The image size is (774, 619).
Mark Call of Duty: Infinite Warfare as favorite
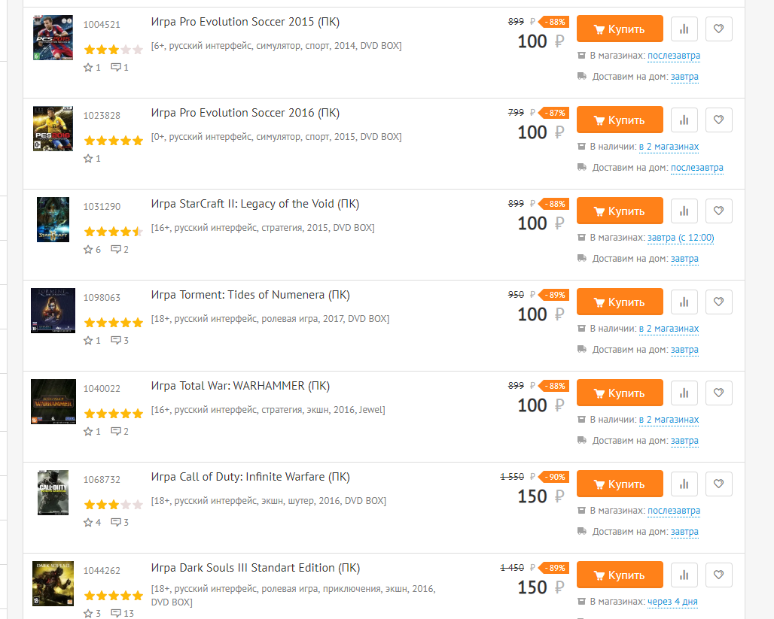pos(719,484)
